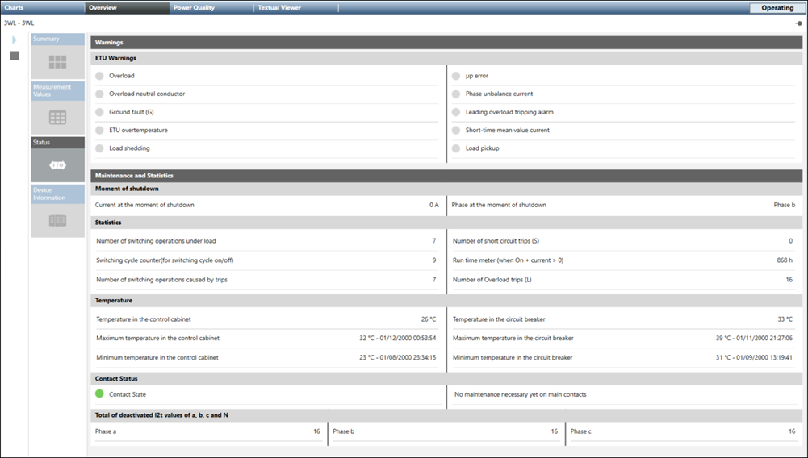Open the Device Information book icon
The height and width of the screenshot is (458, 808).
coord(57,220)
